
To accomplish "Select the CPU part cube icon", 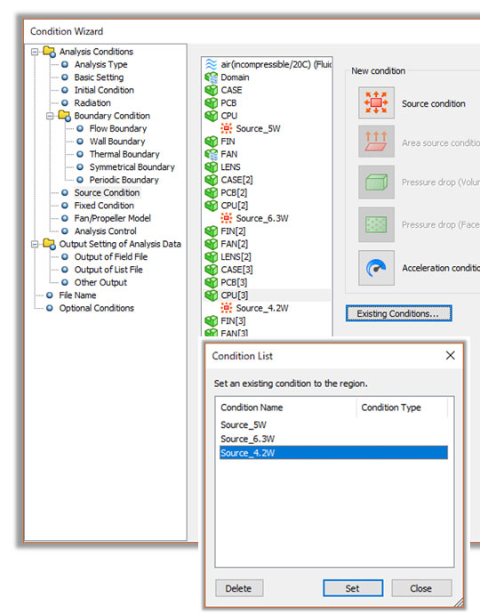I will pos(212,116).
